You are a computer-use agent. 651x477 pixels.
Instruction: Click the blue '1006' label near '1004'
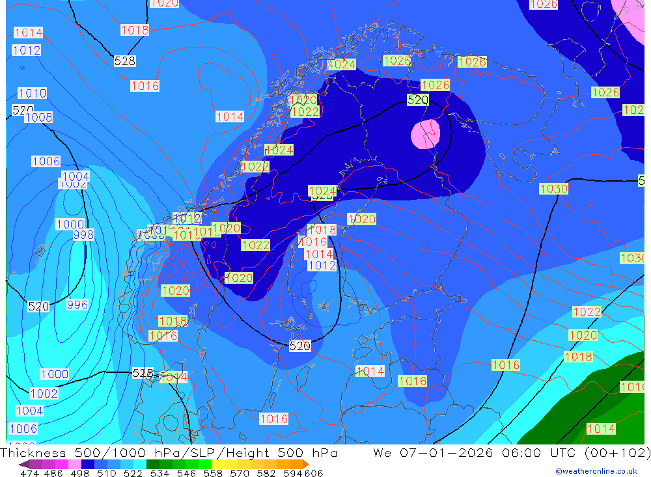pos(46,161)
